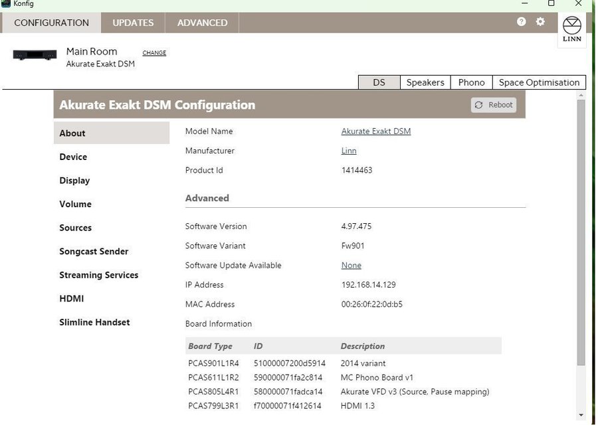Screen dimensions: 598x431
Task: Select the Speakers tab
Action: click(425, 82)
